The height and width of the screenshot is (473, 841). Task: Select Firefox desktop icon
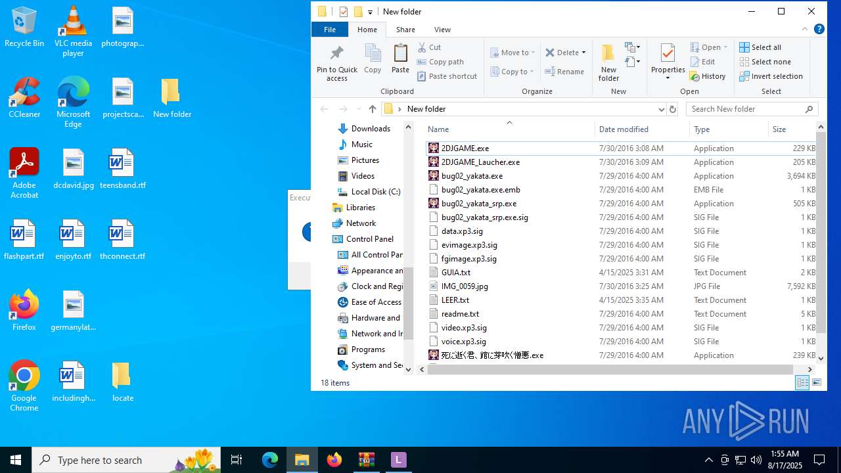click(x=24, y=311)
